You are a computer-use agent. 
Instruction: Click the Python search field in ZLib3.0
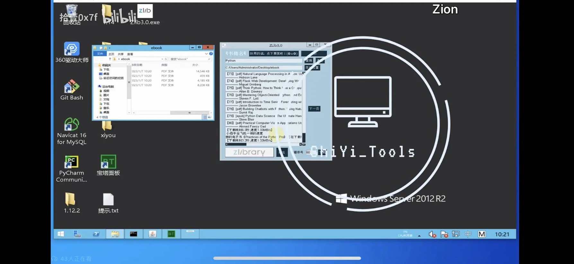tap(263, 61)
